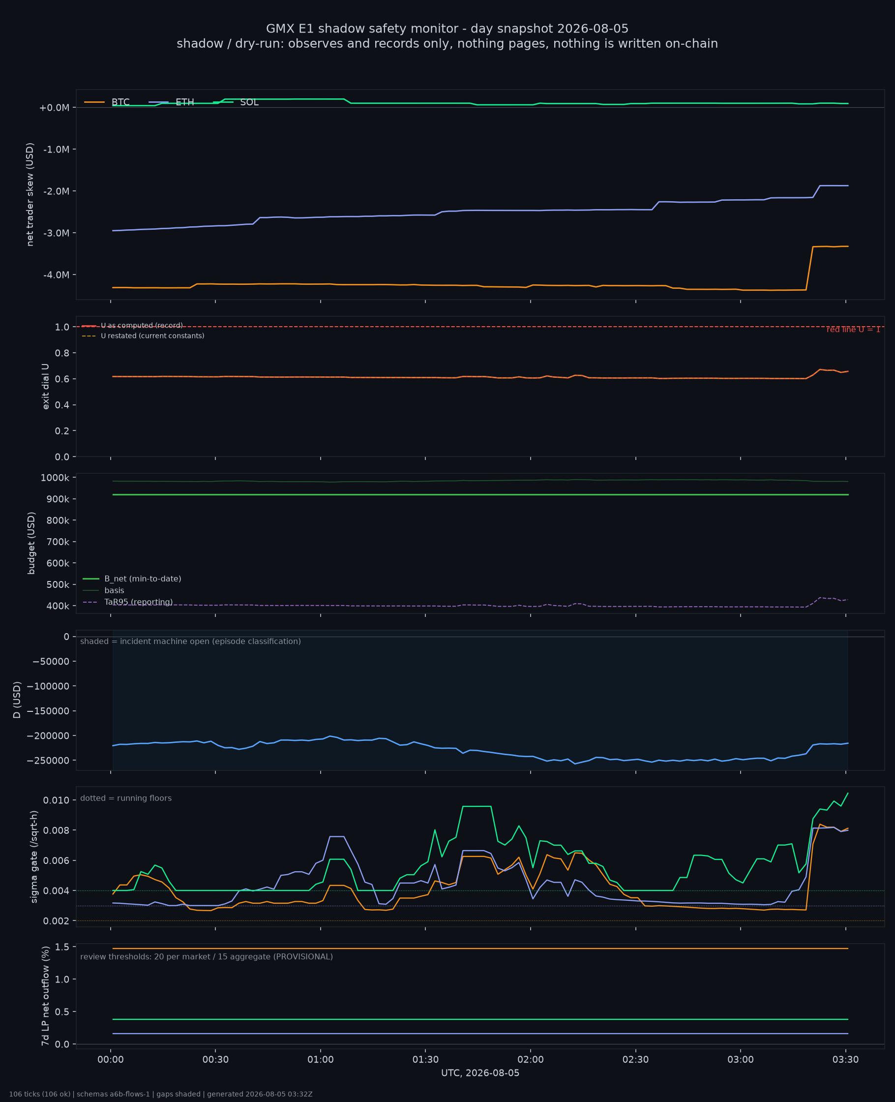Click the '0.006' sigma gate tick

click(x=57, y=860)
